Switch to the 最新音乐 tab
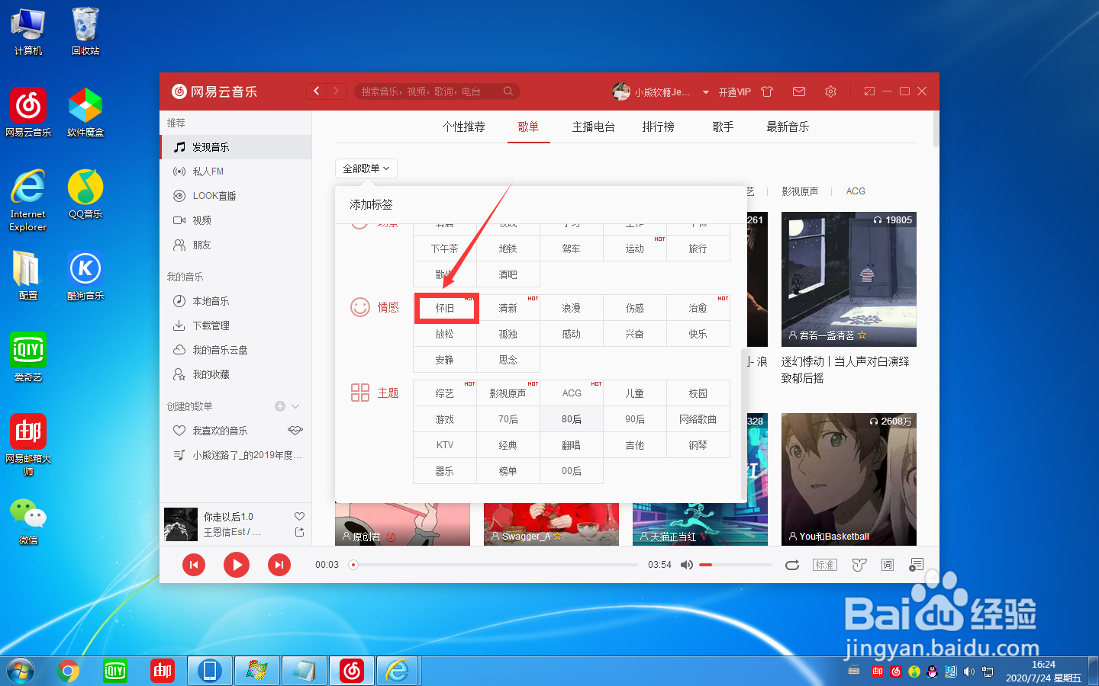Screen dimensions: 1099x686 click(788, 127)
